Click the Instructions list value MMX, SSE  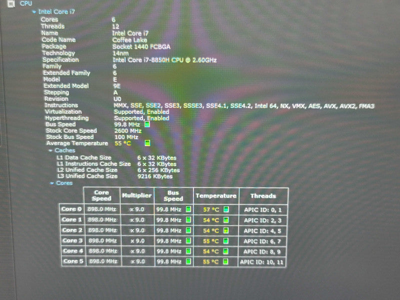(244, 106)
